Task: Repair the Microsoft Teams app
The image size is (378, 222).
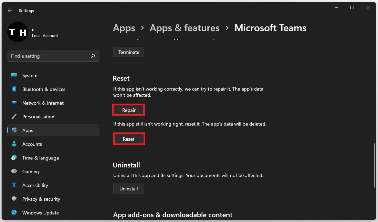Action: click(x=129, y=110)
